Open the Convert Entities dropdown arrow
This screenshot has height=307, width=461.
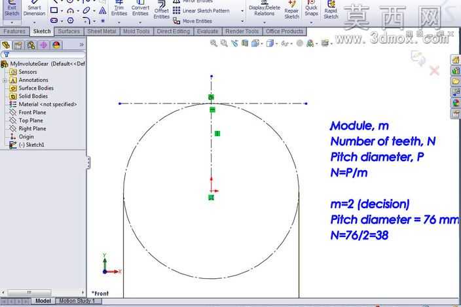coord(140,22)
